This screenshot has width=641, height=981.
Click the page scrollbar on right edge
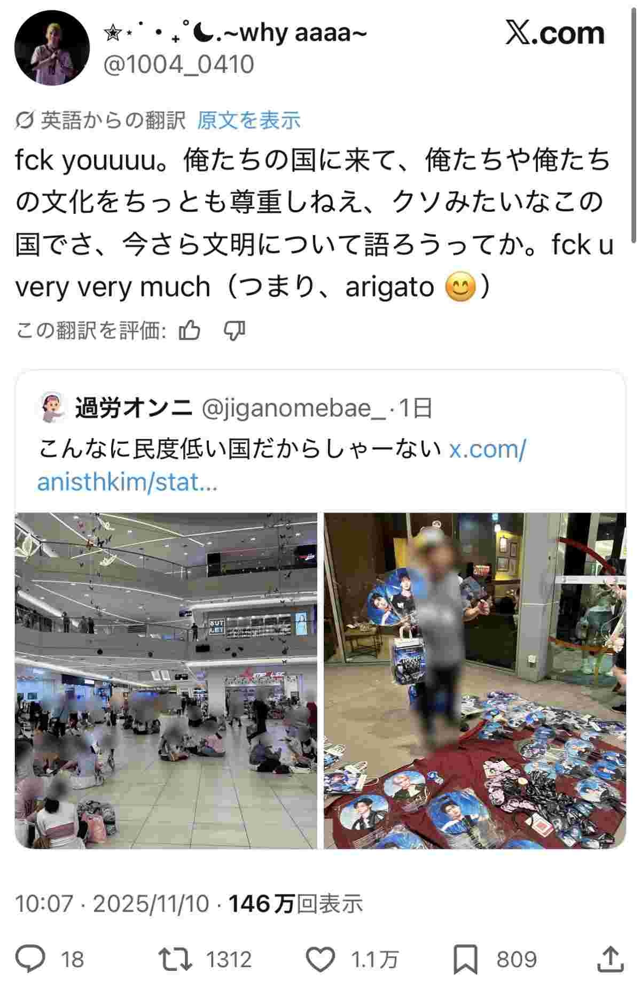click(634, 123)
